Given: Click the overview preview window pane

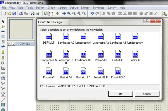Looking at the screenshot, I should pyautogui.click(x=21, y=29).
